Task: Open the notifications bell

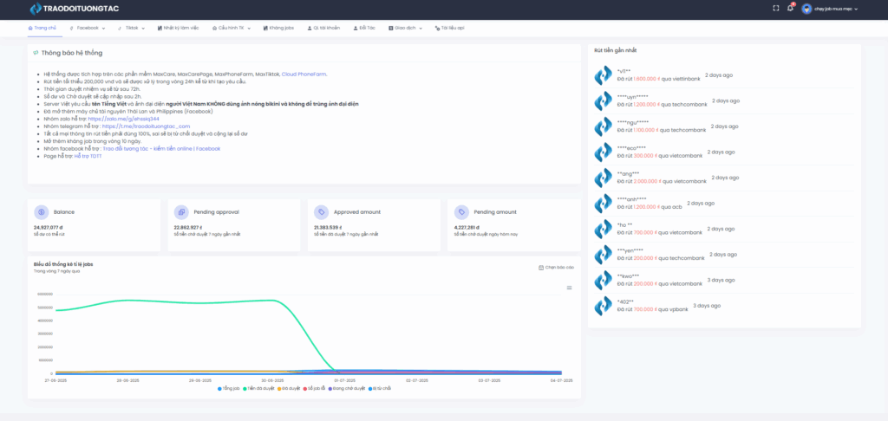Action: [x=791, y=9]
